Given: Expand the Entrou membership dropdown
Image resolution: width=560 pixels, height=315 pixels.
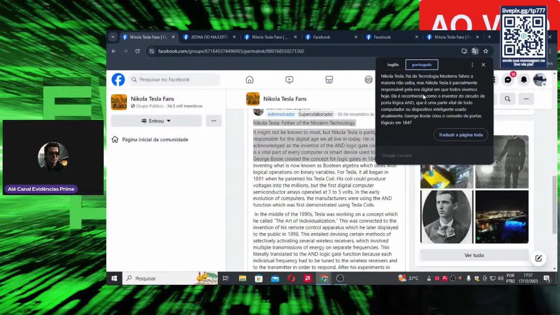Looking at the screenshot, I should click(156, 121).
